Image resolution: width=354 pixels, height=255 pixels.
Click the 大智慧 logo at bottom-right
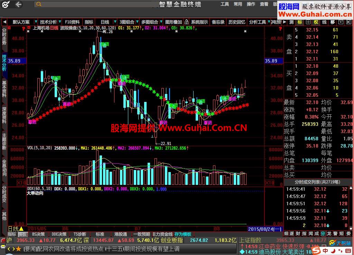pos(340,243)
